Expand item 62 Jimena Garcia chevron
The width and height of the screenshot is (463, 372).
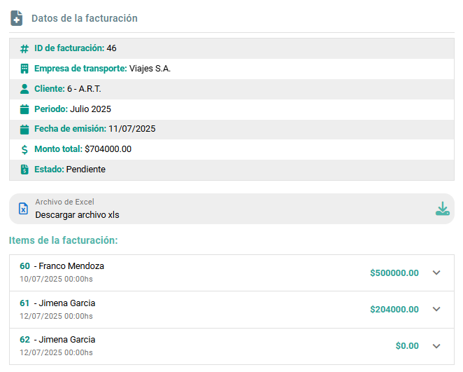[436, 346]
